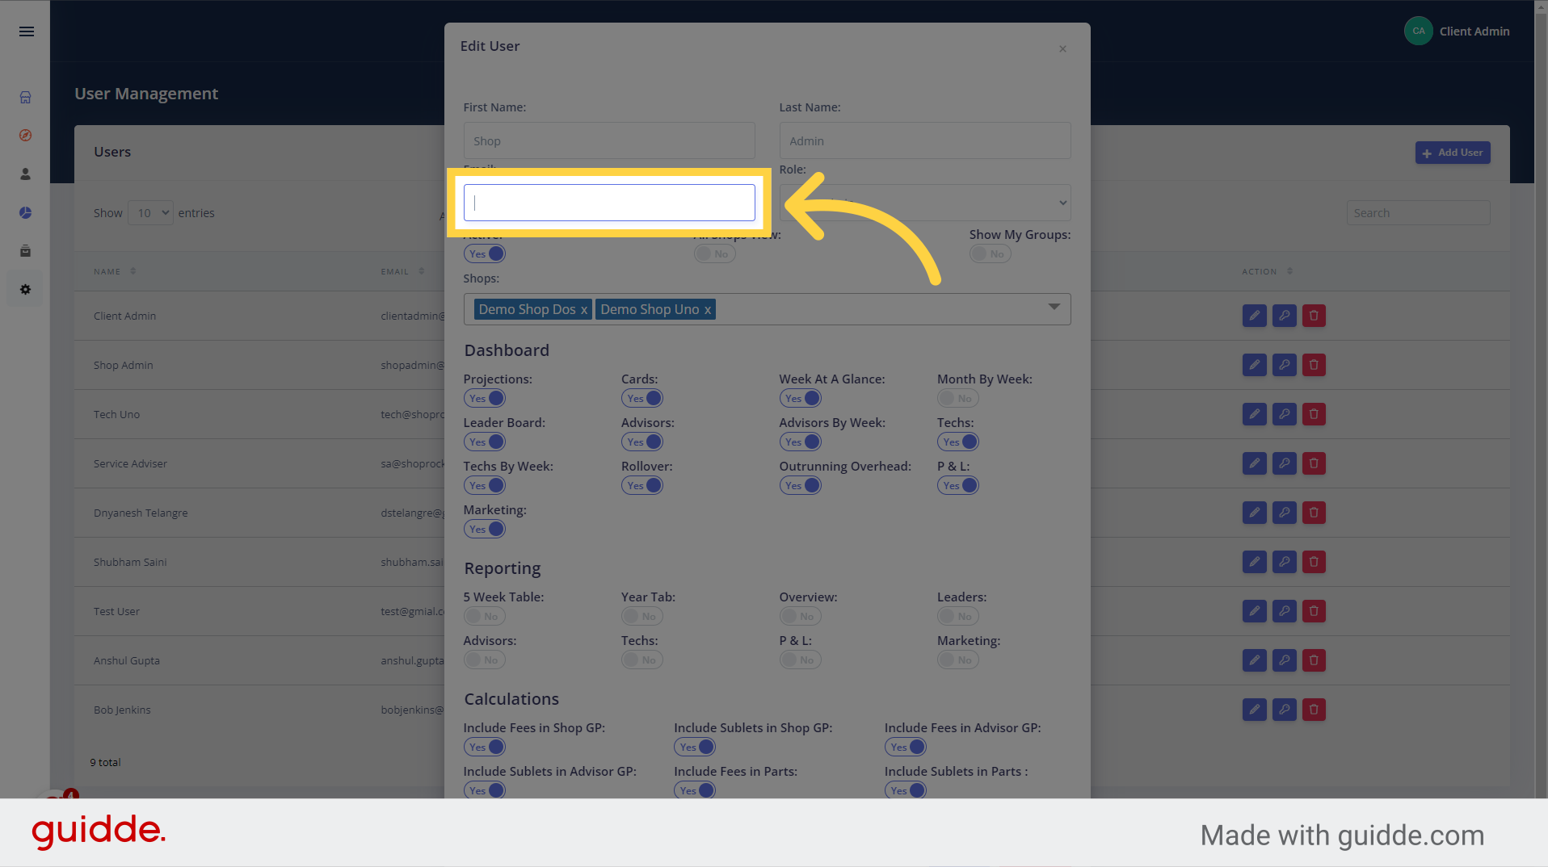This screenshot has height=867, width=1548.
Task: Toggle Dashboard Cards switch
Action: [x=642, y=398]
